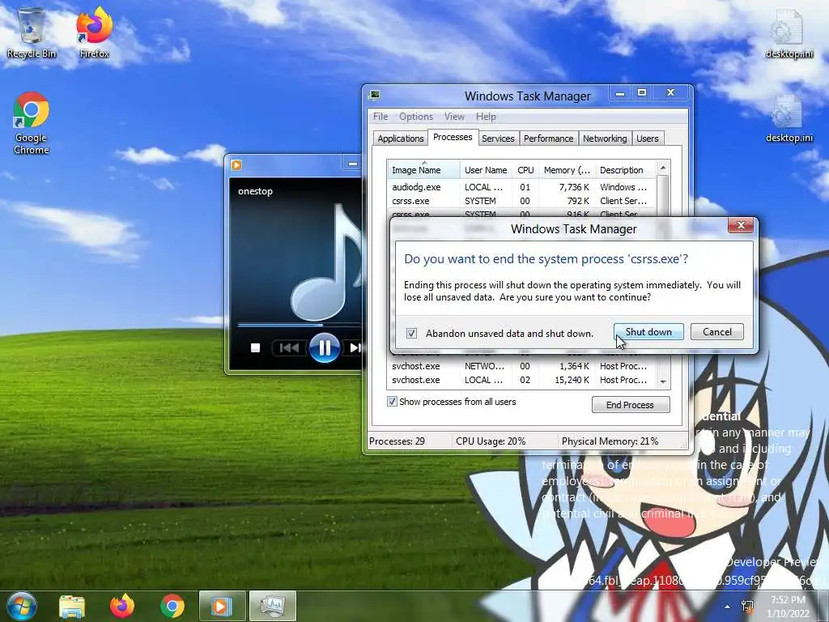Open the Help menu in Task Manager

(x=486, y=117)
